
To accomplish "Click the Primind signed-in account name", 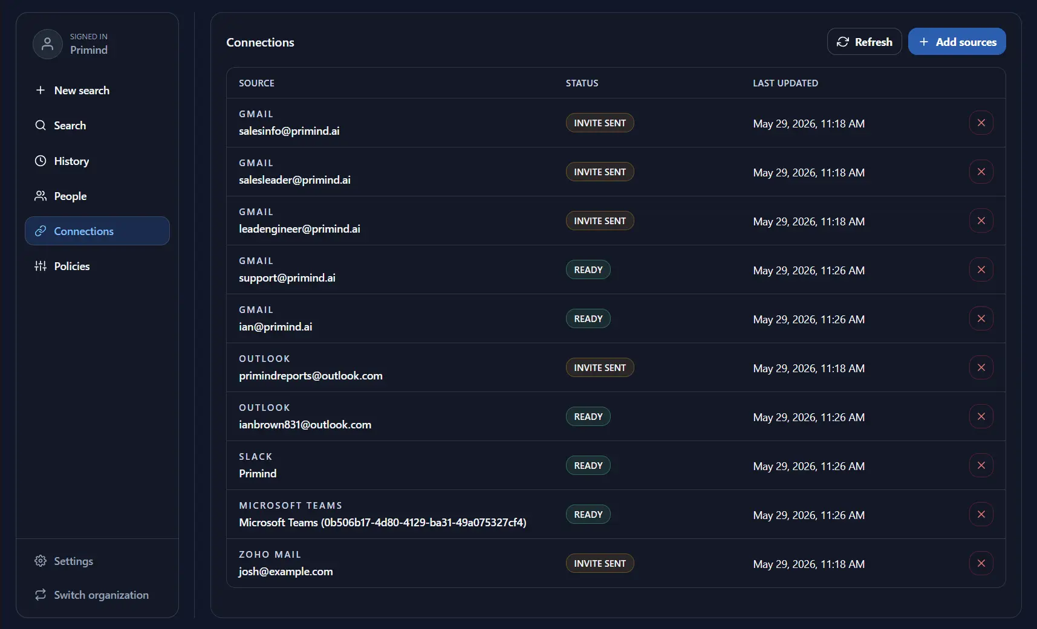I will tap(89, 50).
